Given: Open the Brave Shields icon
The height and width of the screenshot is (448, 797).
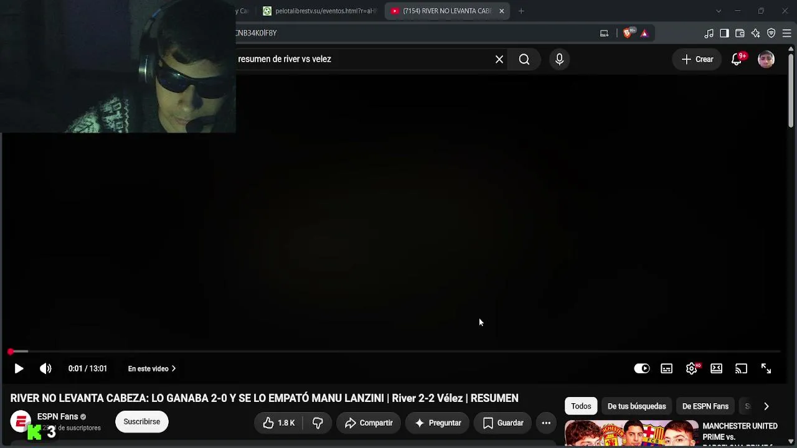Looking at the screenshot, I should [628, 33].
